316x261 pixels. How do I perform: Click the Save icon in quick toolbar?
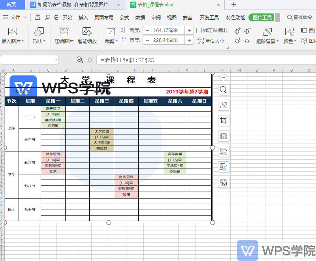[38, 17]
